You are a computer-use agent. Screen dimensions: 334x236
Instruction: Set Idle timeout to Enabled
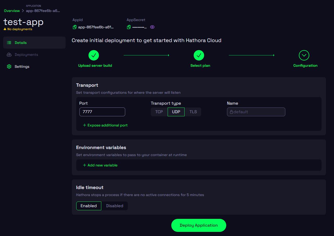[x=89, y=206]
